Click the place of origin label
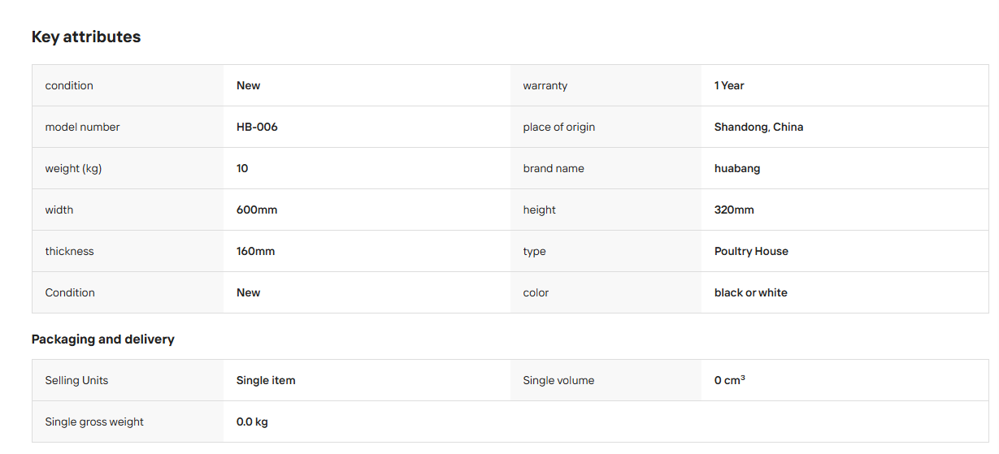Viewport: 999px width, 454px height. [559, 127]
